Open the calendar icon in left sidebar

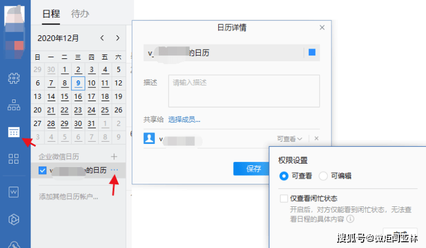pyautogui.click(x=13, y=132)
